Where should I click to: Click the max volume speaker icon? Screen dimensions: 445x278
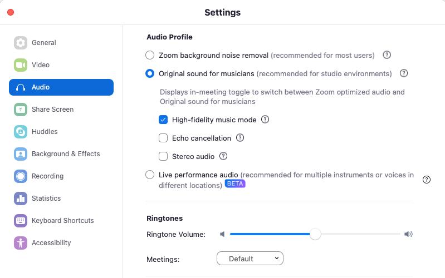(x=409, y=234)
